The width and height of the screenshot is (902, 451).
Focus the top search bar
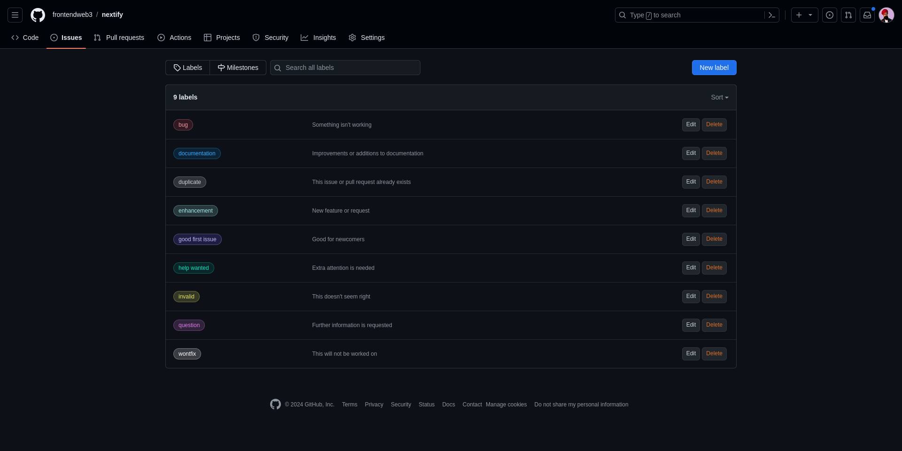click(x=697, y=15)
